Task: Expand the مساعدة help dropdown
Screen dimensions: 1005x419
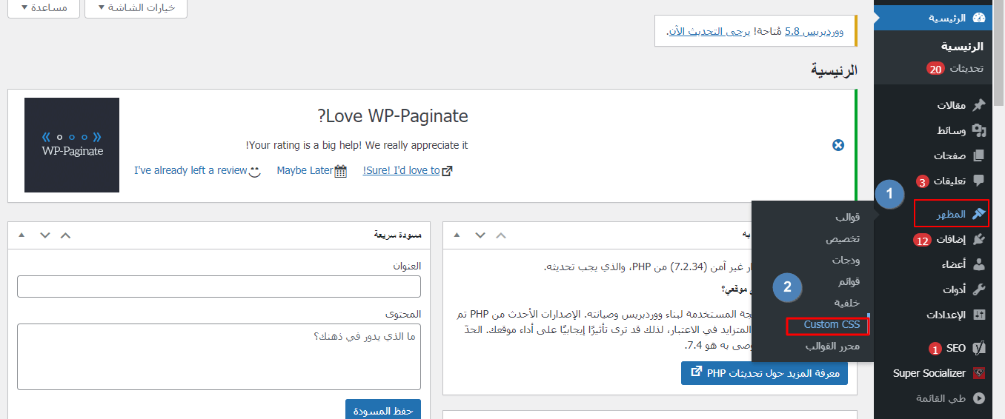Action: (43, 7)
